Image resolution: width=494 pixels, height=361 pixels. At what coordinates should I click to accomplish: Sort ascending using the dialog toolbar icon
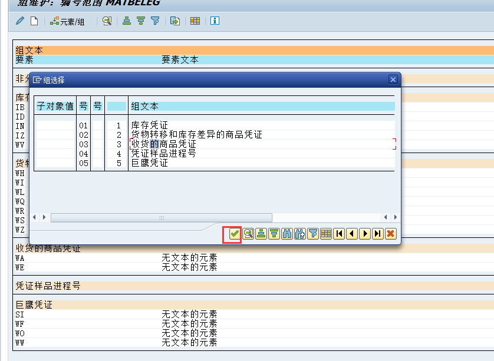click(x=262, y=234)
